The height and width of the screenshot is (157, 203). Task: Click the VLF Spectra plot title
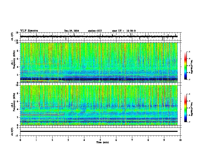tap(29, 31)
